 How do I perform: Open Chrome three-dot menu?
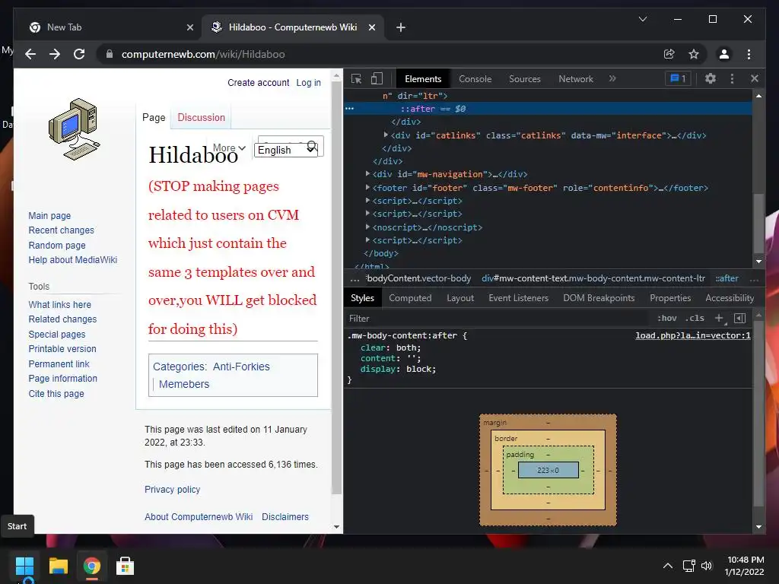tap(749, 54)
